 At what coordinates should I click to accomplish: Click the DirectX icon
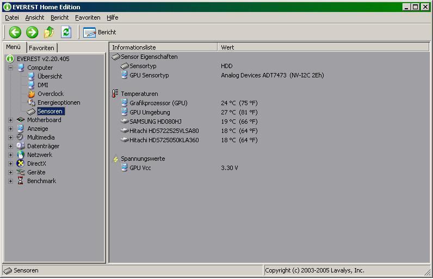(x=21, y=163)
